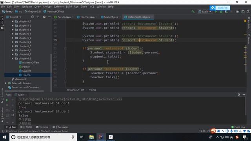Viewport: 251px width, 141px height.
Task: Open the Terminal tool window
Action: [42, 127]
